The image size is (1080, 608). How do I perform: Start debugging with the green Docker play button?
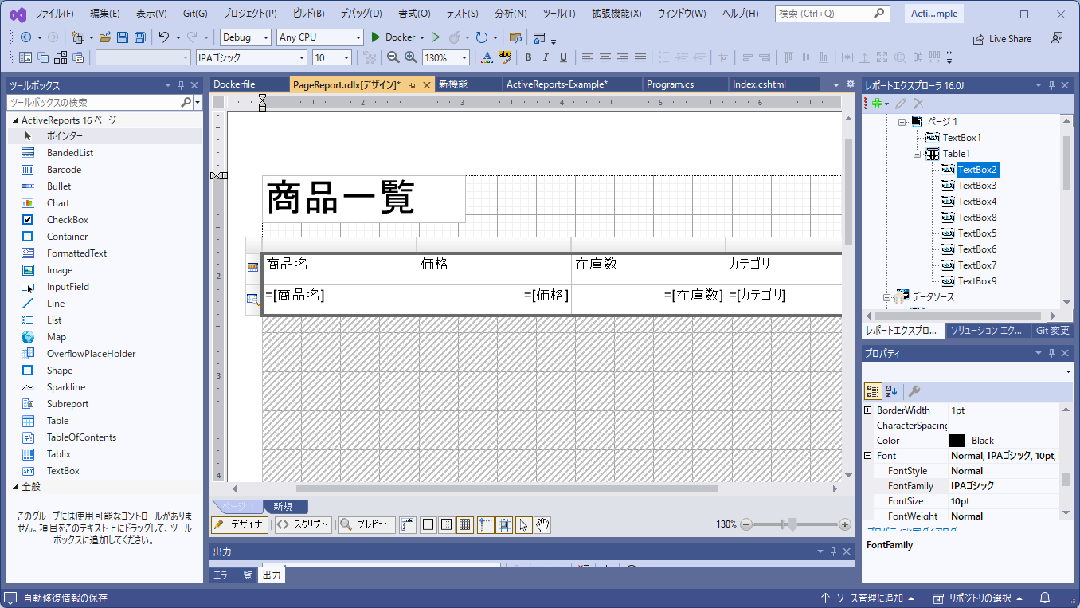click(x=376, y=37)
